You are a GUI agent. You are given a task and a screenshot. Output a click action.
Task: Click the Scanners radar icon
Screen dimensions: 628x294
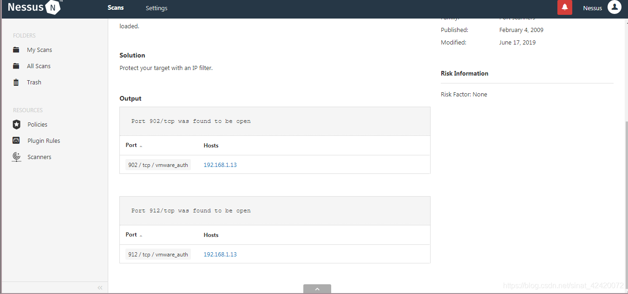[x=16, y=157]
